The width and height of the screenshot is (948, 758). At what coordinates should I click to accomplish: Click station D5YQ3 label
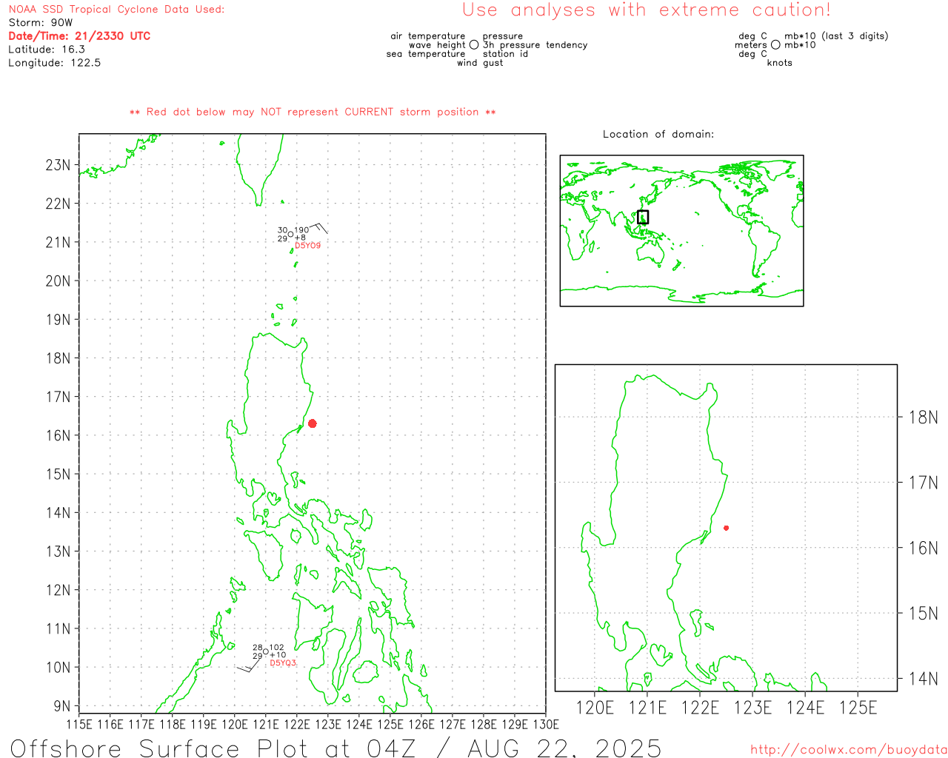pos(283,663)
